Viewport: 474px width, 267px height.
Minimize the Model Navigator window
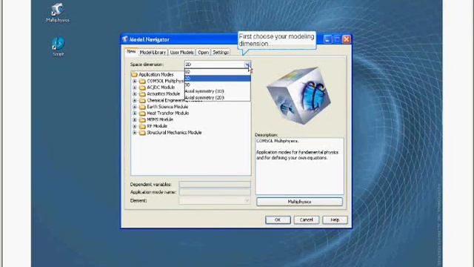click(327, 39)
